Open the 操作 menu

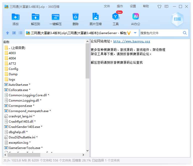[x=120, y=6]
